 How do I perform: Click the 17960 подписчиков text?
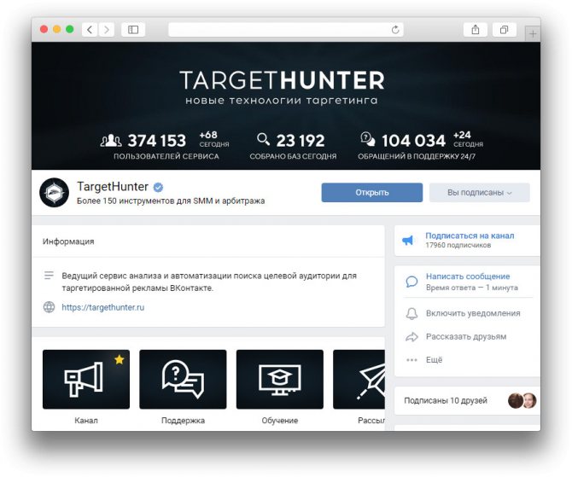(458, 245)
